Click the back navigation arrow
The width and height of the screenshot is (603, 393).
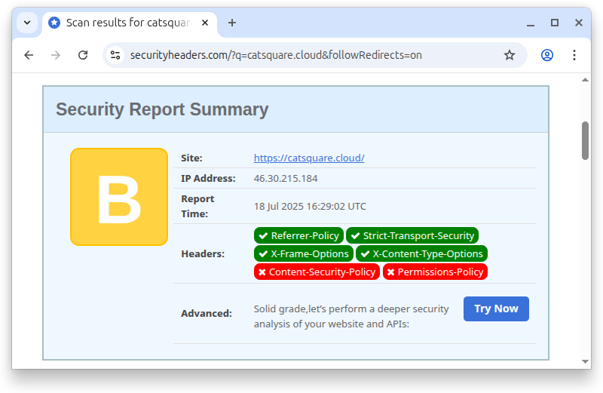point(29,55)
